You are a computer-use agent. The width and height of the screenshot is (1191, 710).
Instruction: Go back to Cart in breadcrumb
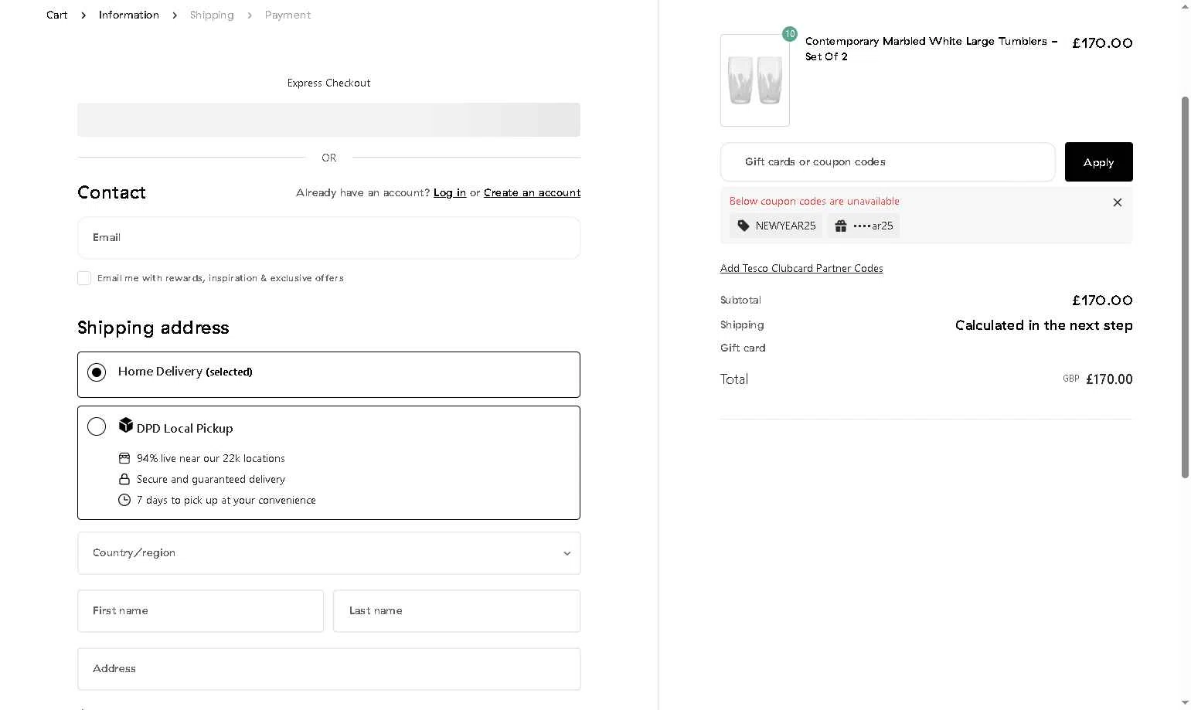56,15
